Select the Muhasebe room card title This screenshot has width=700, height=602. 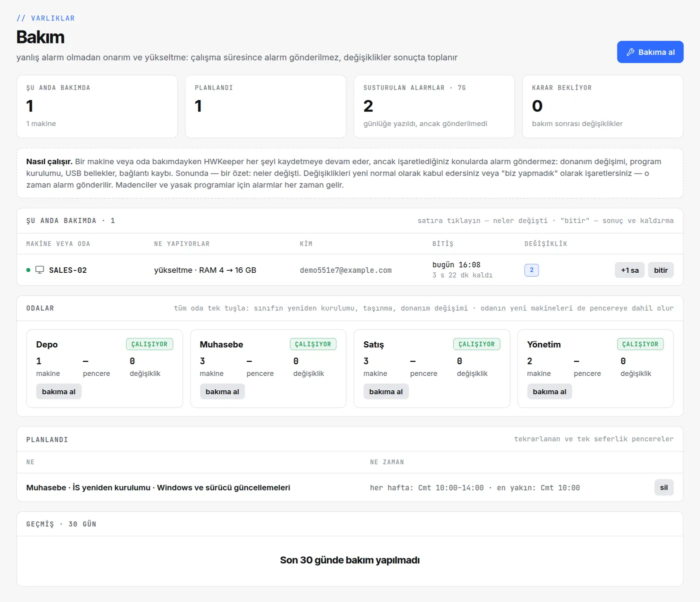tap(221, 344)
